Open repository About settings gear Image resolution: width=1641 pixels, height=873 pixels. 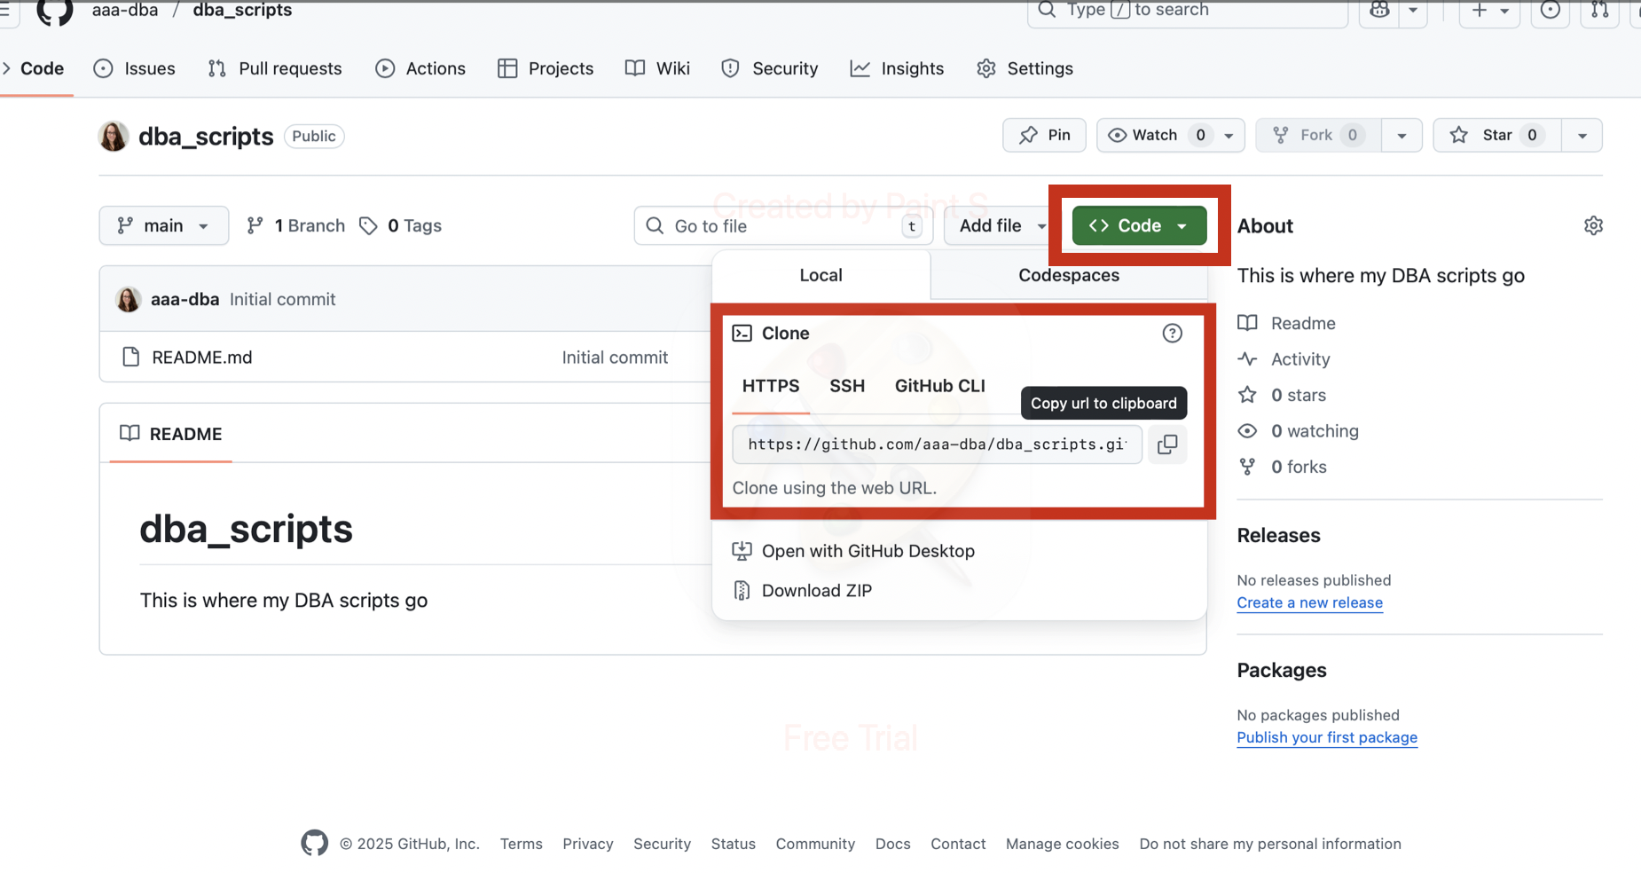click(1593, 225)
